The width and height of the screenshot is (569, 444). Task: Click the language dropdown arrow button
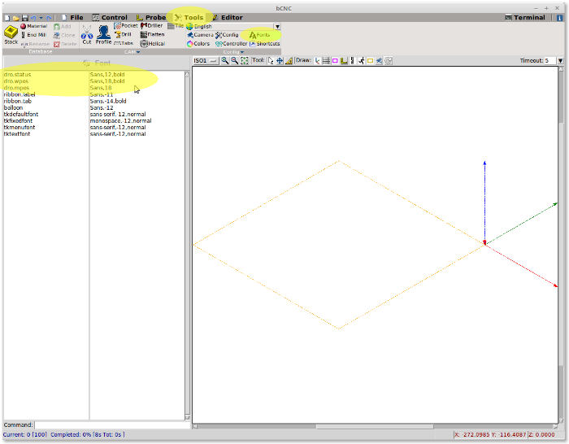tap(277, 27)
